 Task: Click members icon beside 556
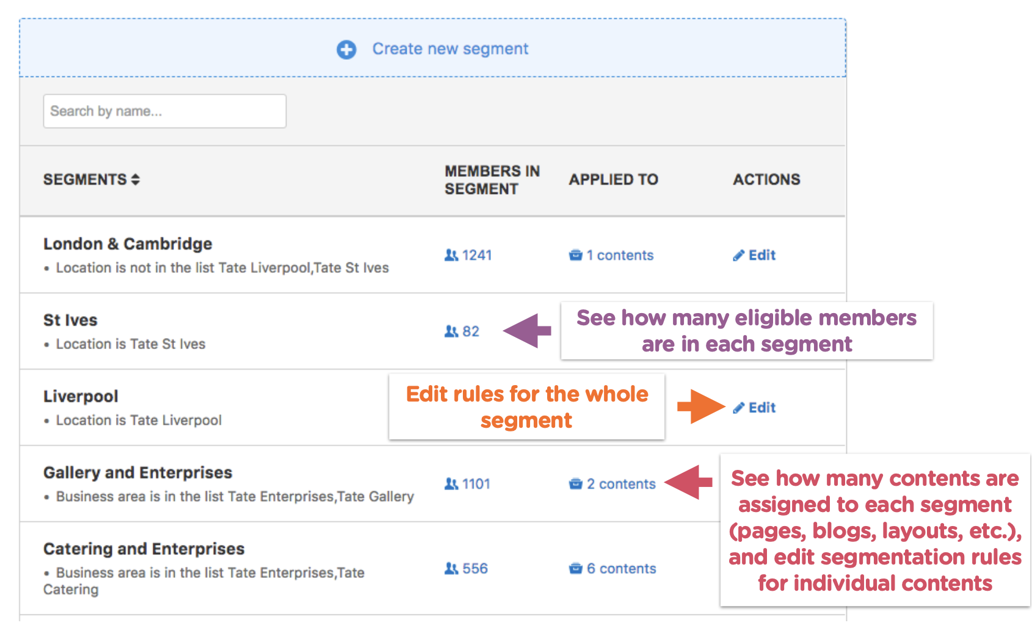(451, 569)
